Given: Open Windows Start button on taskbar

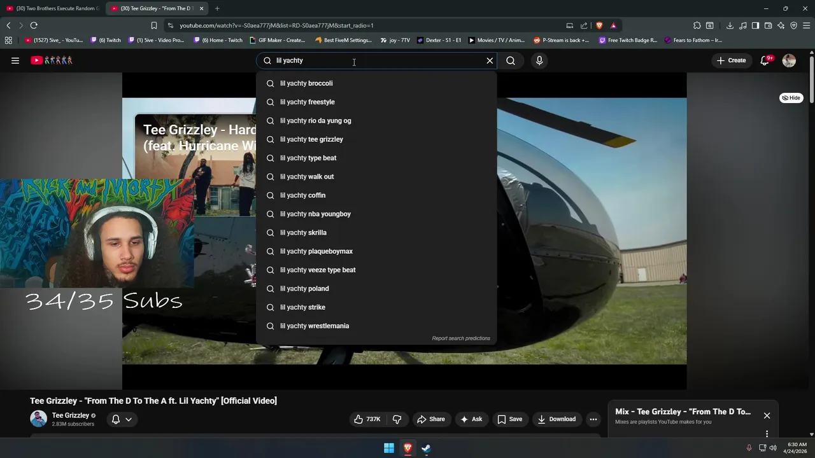Looking at the screenshot, I should pos(389,448).
